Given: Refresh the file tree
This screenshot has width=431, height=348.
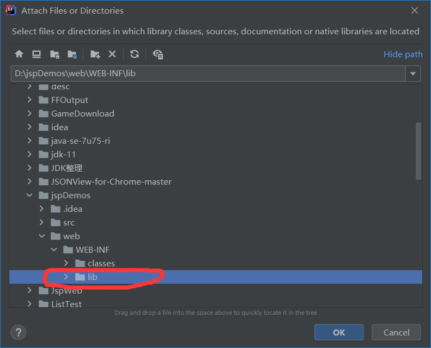Looking at the screenshot, I should (x=135, y=54).
